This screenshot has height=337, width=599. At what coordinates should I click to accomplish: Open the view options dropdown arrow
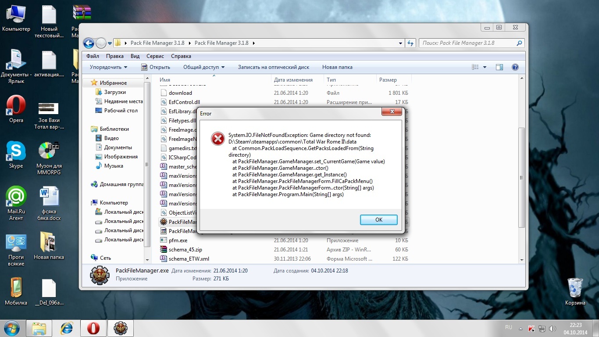pos(485,67)
